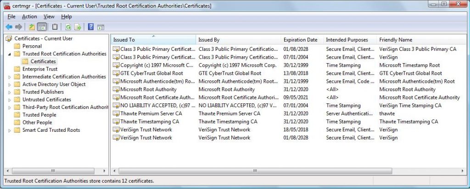470x189 pixels.
Task: Click the Back arrow in toolbar
Action: pos(9,27)
